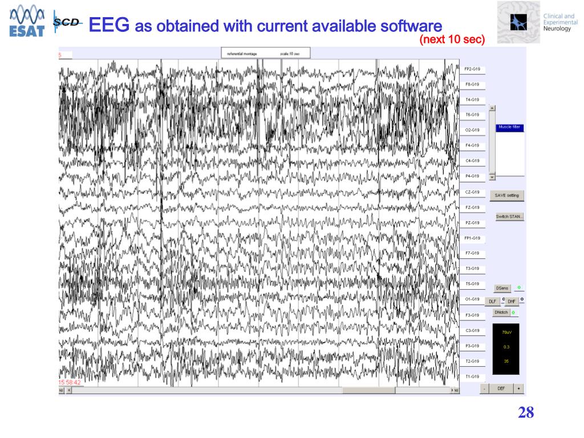Select the PZ-G19 channel label
584x438 pixels.
pyautogui.click(x=472, y=223)
